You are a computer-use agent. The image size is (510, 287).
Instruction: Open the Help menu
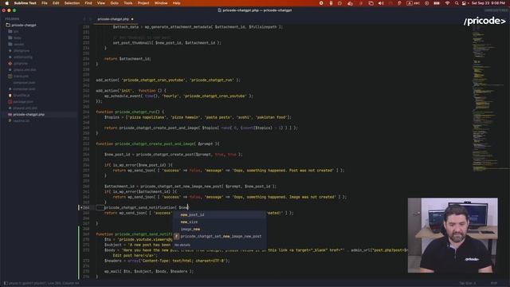[177, 3]
